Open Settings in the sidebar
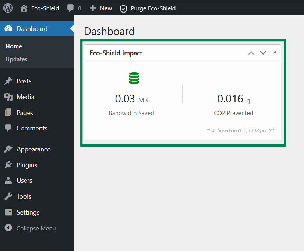Viewport: 304px width, 251px height. click(x=28, y=212)
